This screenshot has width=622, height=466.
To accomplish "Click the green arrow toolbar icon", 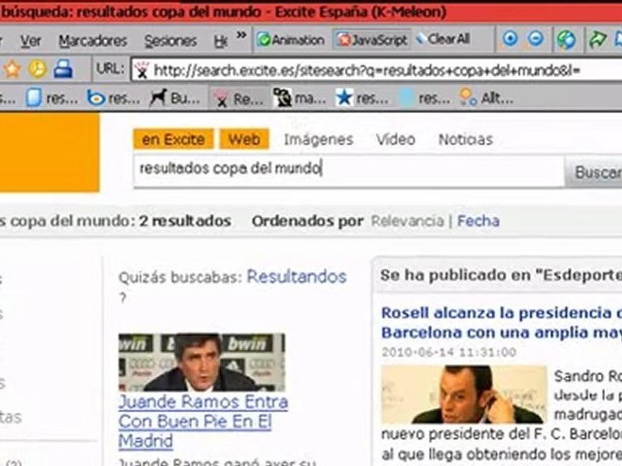I will 597,39.
